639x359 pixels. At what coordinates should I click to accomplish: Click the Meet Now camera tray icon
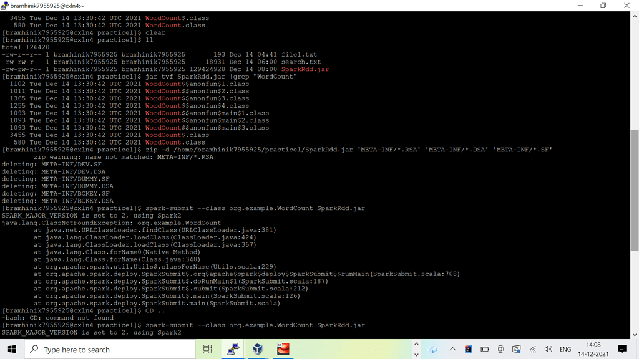tap(500, 349)
